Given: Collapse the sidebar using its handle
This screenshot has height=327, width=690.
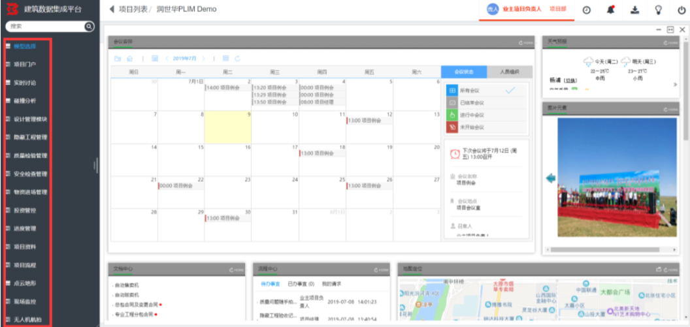Looking at the screenshot, I should [95, 166].
